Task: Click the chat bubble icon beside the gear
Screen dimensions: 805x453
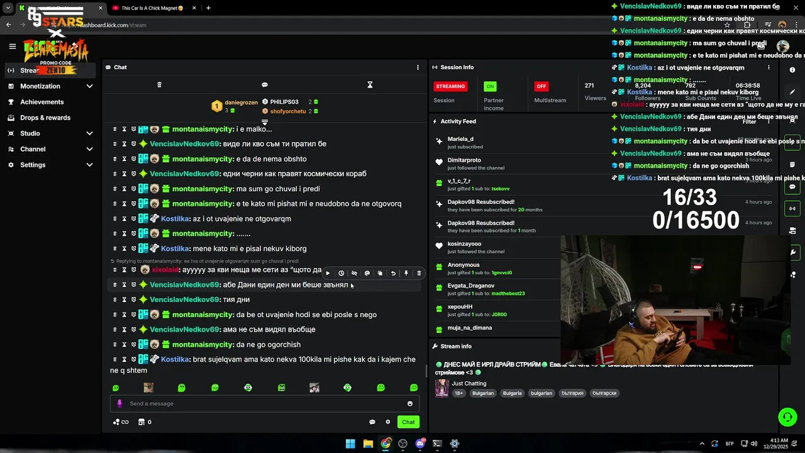Action: coord(372,422)
